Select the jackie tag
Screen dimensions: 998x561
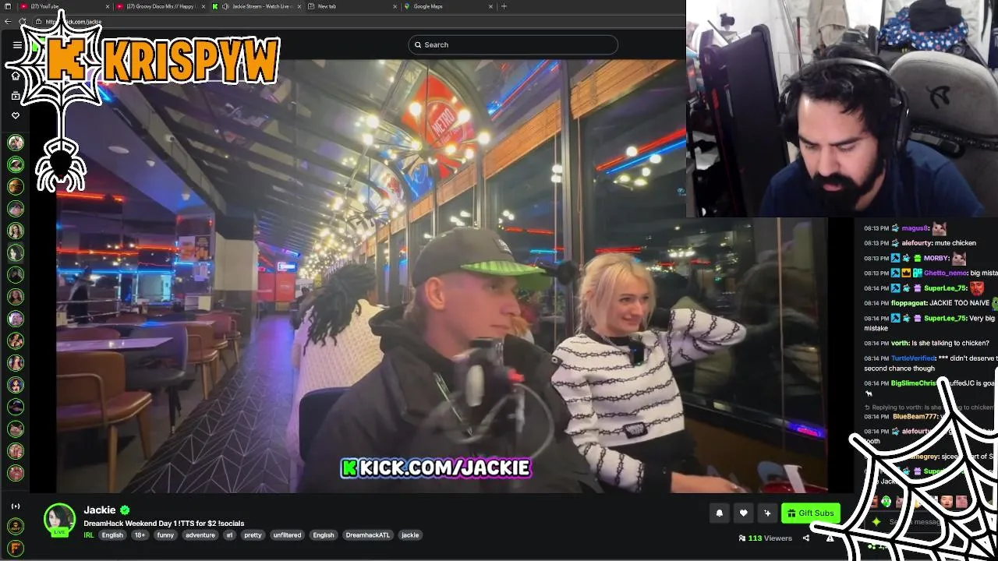pos(410,535)
